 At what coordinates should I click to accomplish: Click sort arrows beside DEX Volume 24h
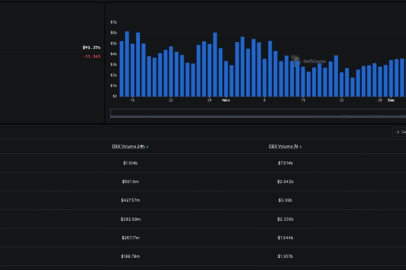pos(148,146)
